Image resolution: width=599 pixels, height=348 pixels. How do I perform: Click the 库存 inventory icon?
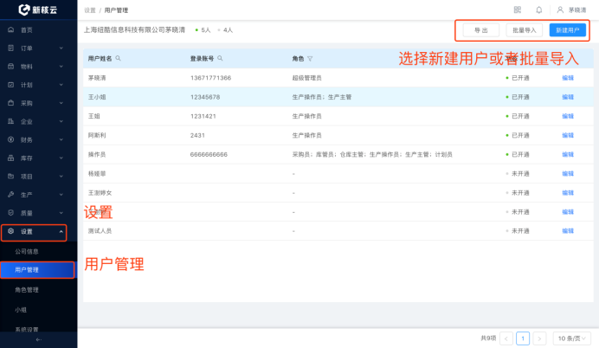(10, 158)
